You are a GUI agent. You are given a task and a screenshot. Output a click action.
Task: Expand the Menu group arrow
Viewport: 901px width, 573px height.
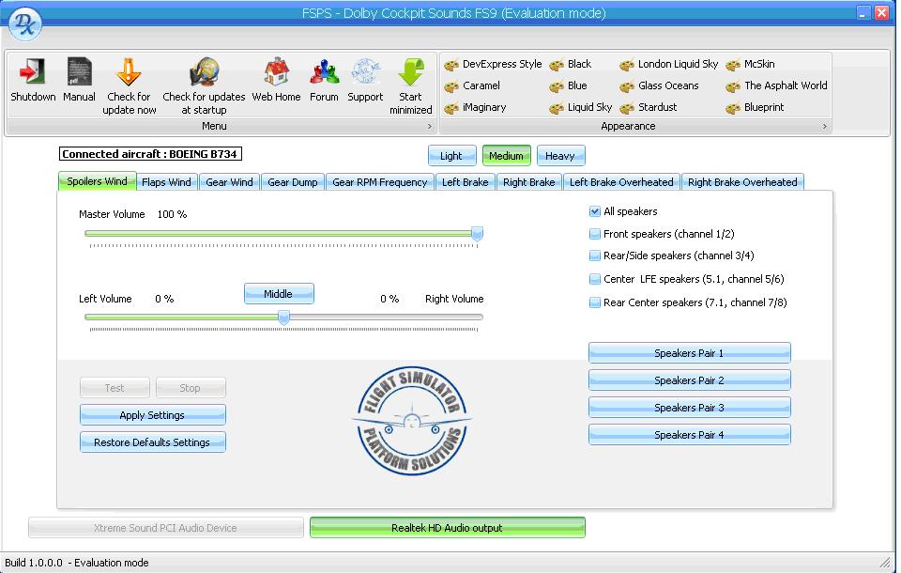coord(430,127)
